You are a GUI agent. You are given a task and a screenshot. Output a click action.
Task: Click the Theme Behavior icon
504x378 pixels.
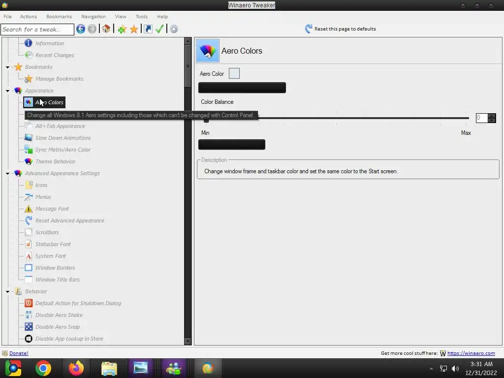29,161
